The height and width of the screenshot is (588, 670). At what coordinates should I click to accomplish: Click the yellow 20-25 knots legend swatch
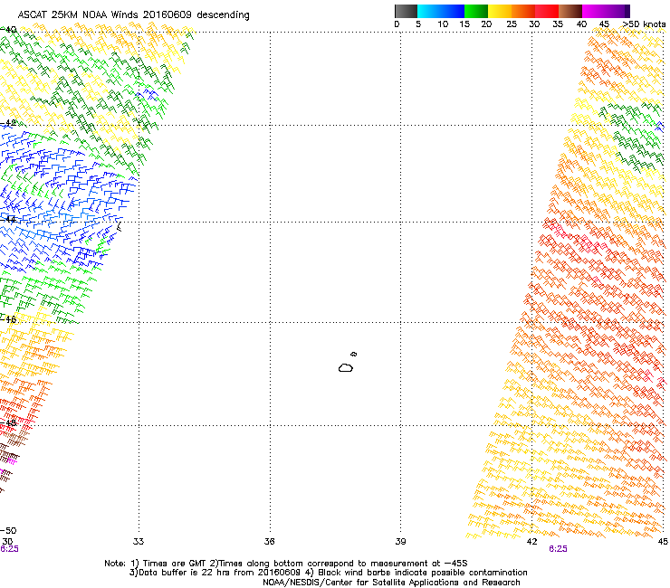pos(500,11)
